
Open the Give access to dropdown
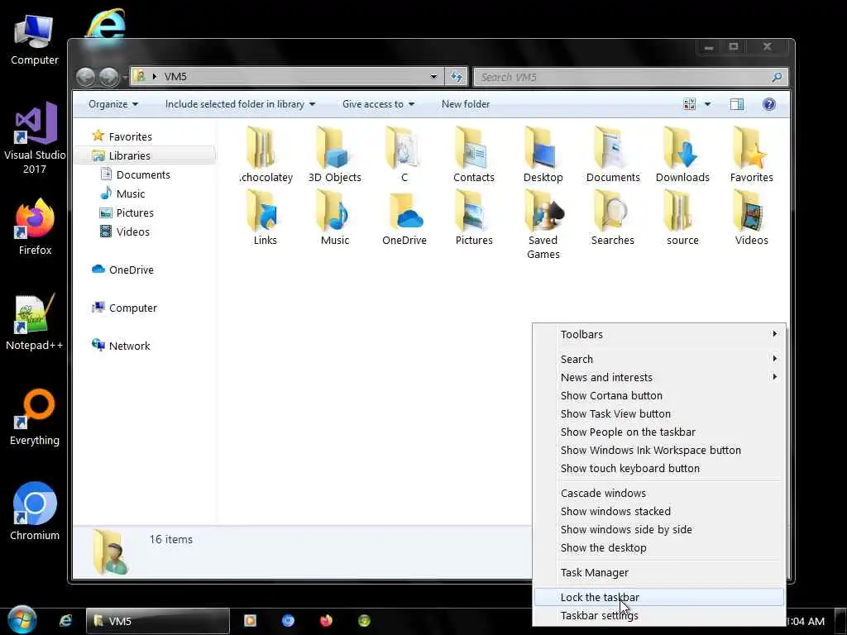tap(378, 104)
